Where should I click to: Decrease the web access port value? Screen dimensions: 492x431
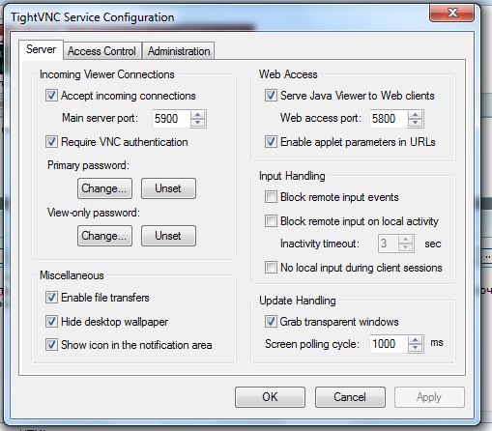415,123
